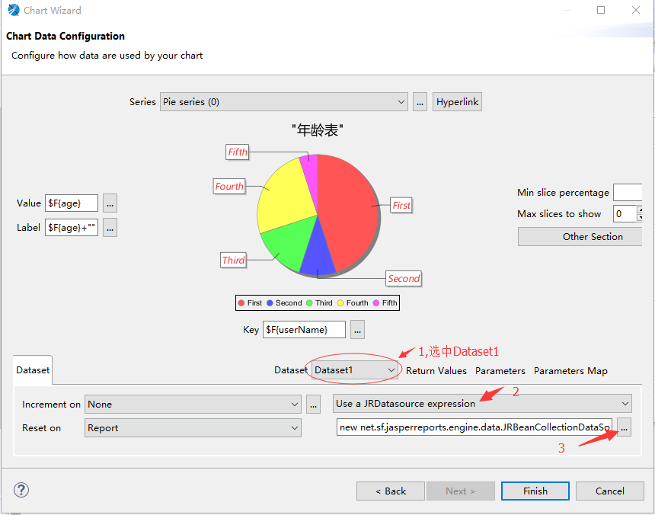
Task: Click the chart title "年龄表"
Action: point(318,130)
